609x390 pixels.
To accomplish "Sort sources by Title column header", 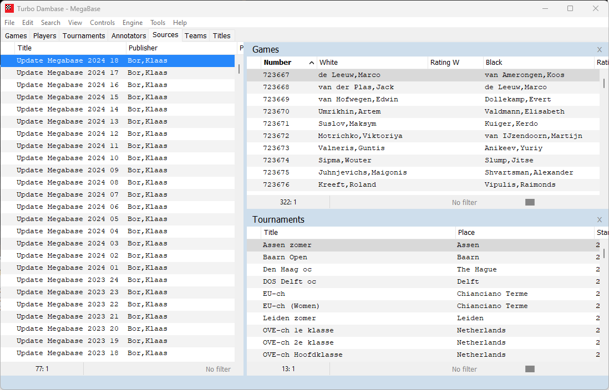I will (x=70, y=48).
